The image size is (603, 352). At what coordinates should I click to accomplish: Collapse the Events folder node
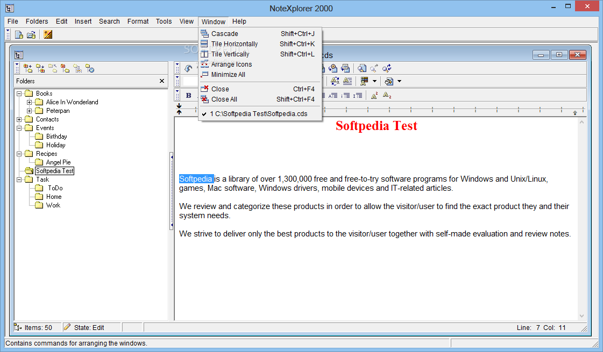19,128
